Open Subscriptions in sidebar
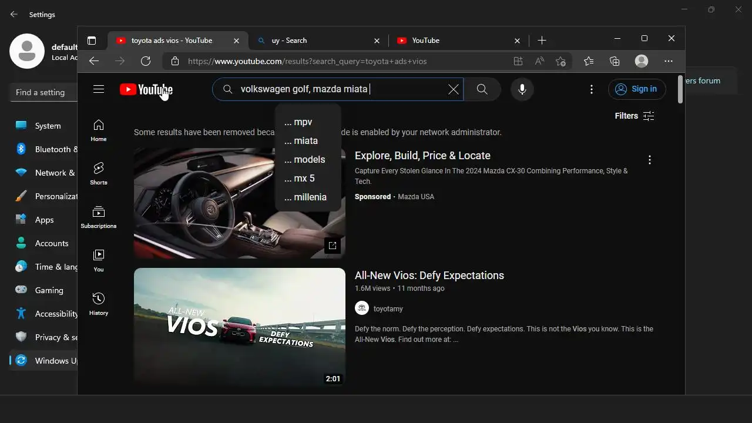The height and width of the screenshot is (423, 752). click(99, 217)
